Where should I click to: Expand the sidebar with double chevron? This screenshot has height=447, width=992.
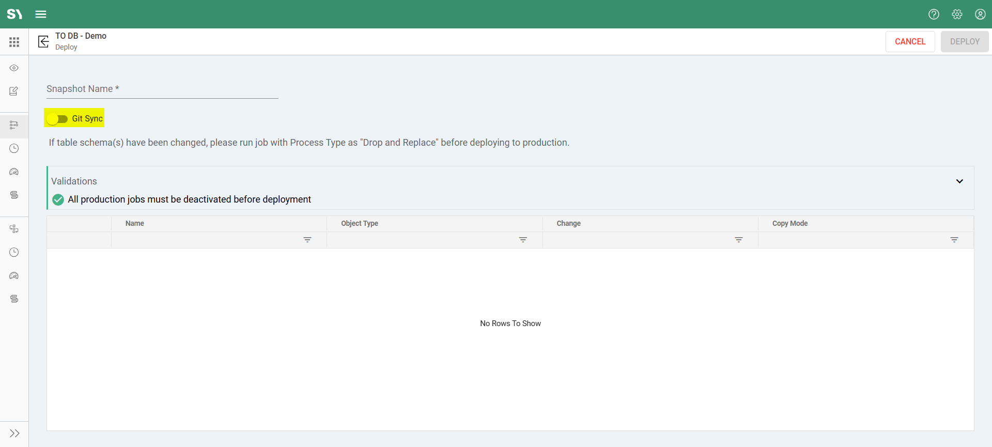click(14, 433)
